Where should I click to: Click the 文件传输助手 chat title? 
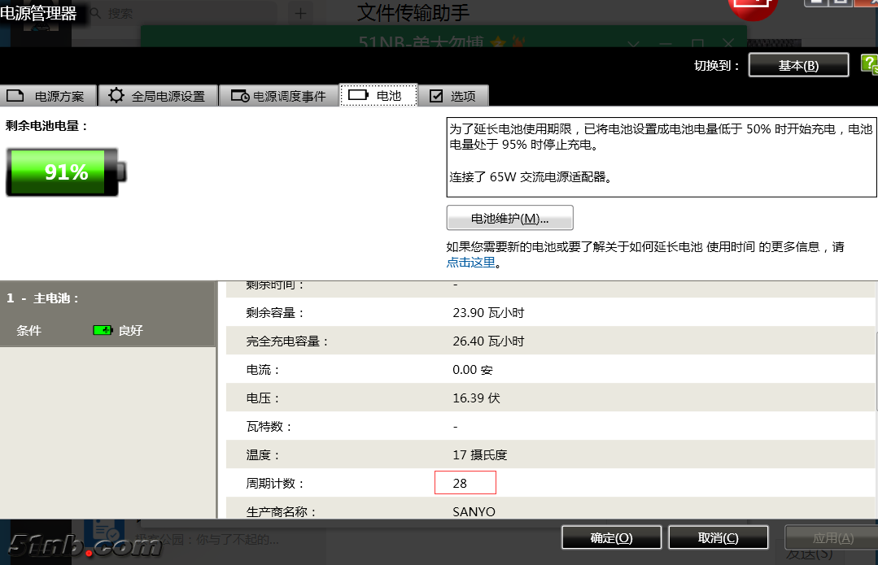pos(414,13)
